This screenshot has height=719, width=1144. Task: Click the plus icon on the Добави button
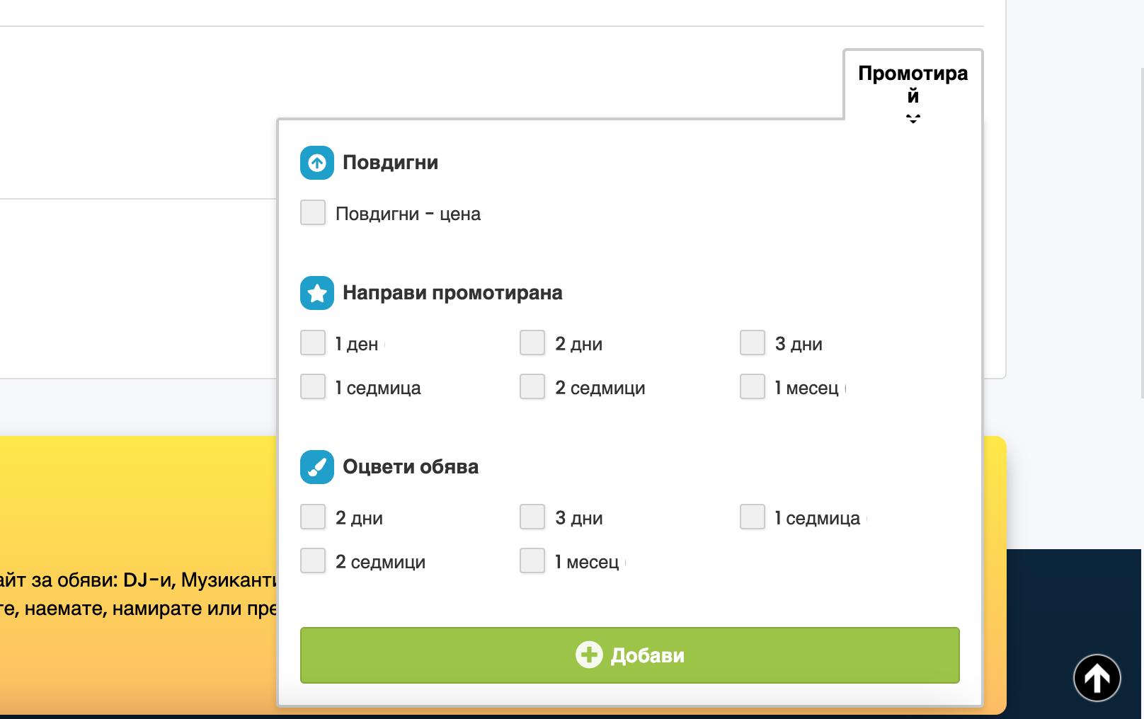589,655
